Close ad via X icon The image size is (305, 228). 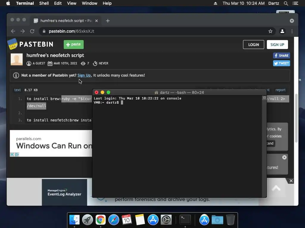(x=12, y=154)
